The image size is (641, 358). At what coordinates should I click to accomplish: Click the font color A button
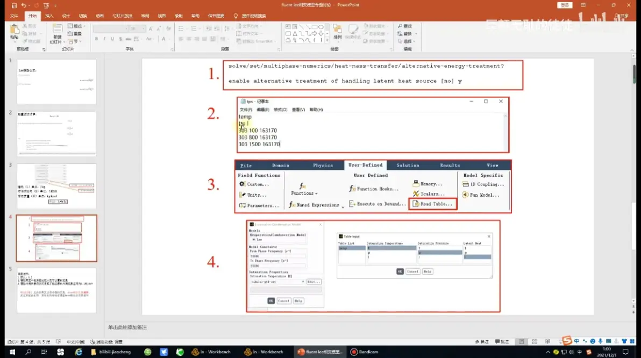click(164, 39)
